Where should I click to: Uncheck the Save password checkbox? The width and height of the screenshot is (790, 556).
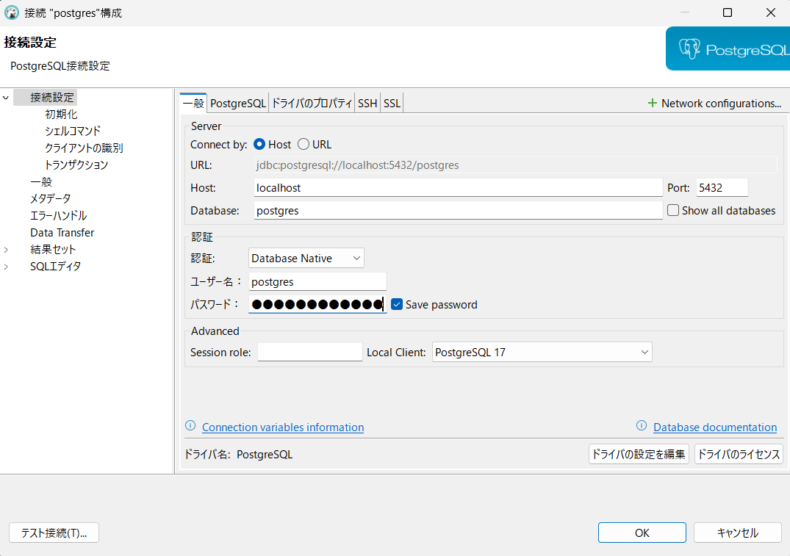pos(397,304)
